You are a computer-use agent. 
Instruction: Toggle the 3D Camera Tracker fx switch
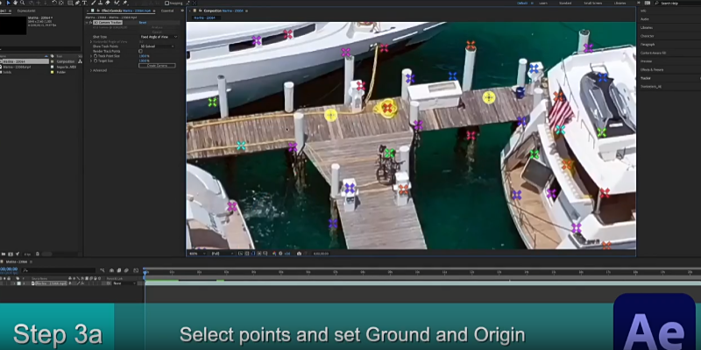click(90, 23)
